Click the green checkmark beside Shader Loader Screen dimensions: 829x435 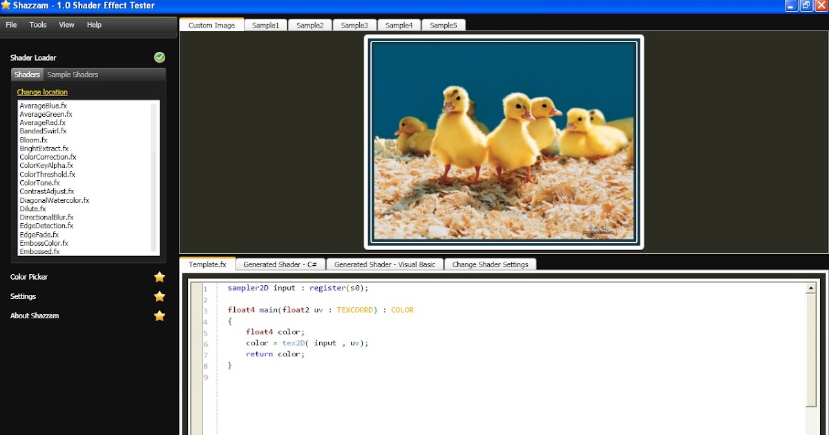[160, 57]
